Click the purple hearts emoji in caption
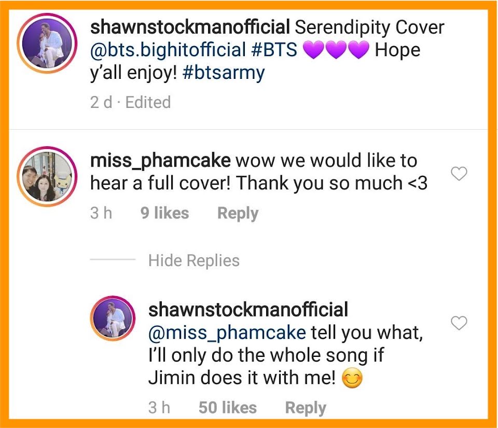 (336, 50)
